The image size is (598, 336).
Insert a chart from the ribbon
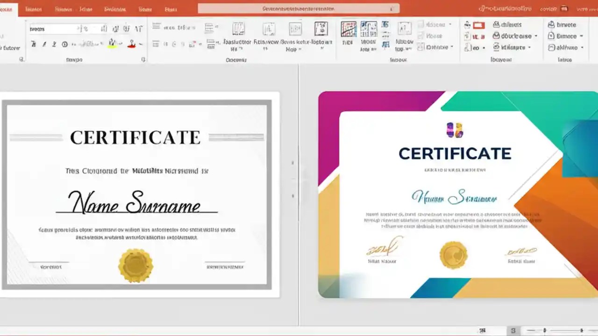pyautogui.click(x=349, y=29)
